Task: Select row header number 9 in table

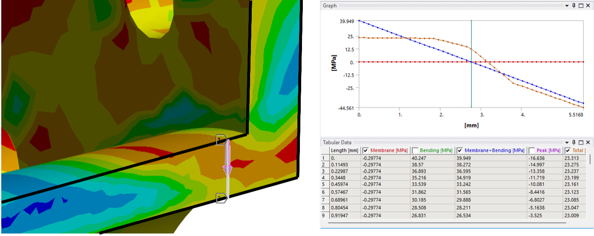Action: (324, 216)
